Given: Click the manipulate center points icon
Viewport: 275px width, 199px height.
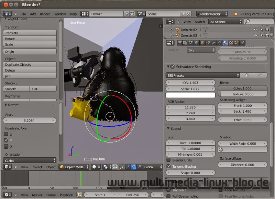Looking at the screenshot, I should [115, 167].
